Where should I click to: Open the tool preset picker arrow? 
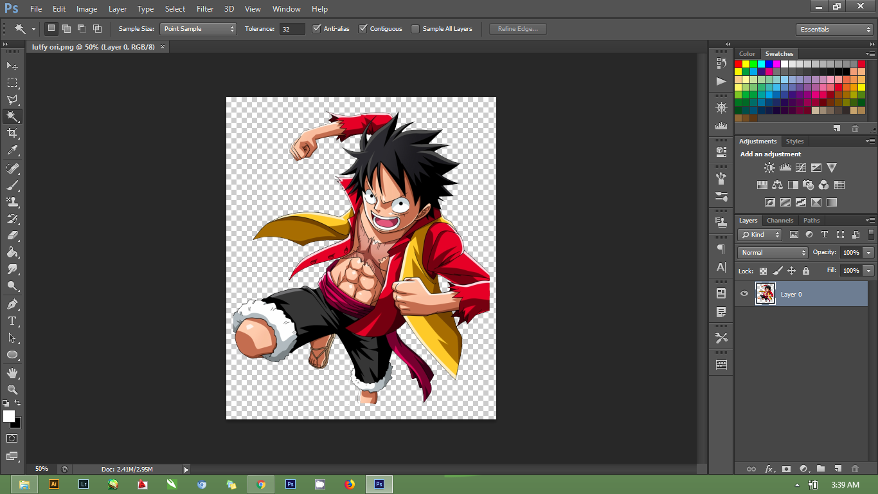(x=33, y=30)
